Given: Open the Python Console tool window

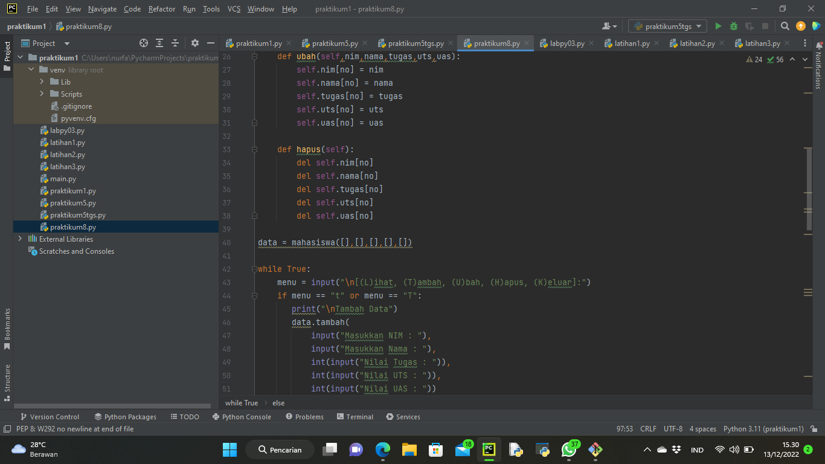Looking at the screenshot, I should [242, 417].
